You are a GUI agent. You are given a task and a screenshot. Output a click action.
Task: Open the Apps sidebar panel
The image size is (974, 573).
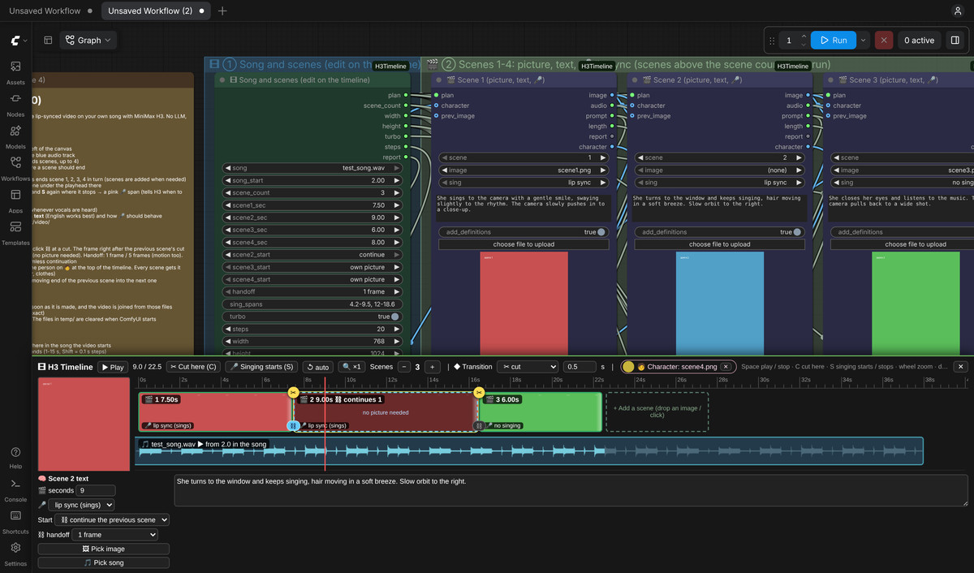point(15,200)
